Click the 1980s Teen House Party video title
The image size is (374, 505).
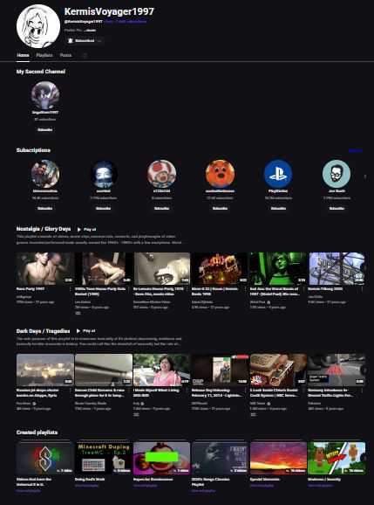pos(100,292)
